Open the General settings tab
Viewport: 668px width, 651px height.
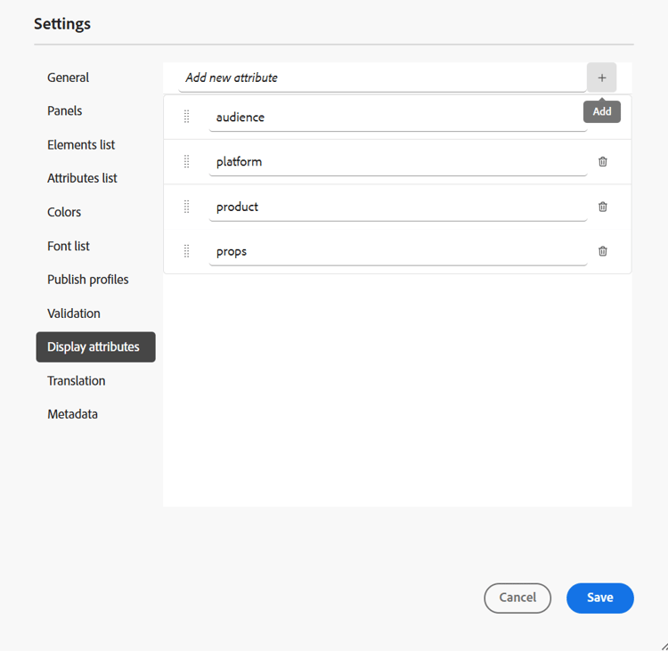pos(69,77)
